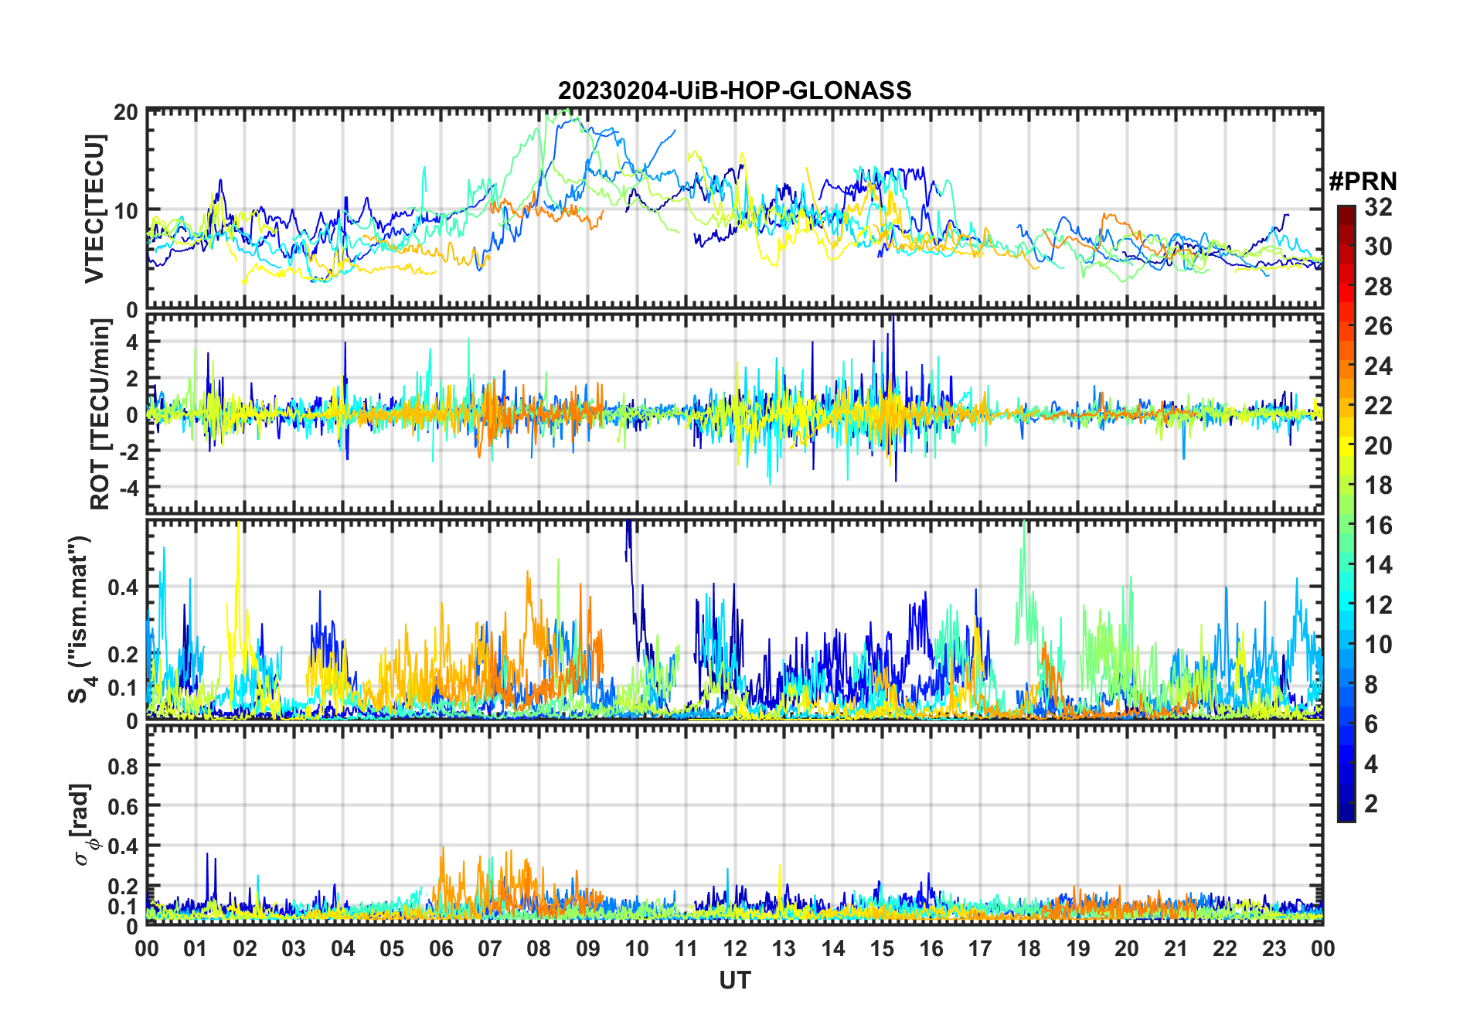Click colorbar tick label 16
Image resolution: width=1470 pixels, height=1028 pixels.
(x=1378, y=526)
